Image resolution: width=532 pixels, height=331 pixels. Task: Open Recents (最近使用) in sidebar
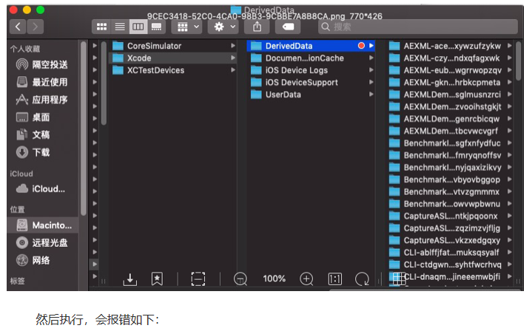point(42,82)
